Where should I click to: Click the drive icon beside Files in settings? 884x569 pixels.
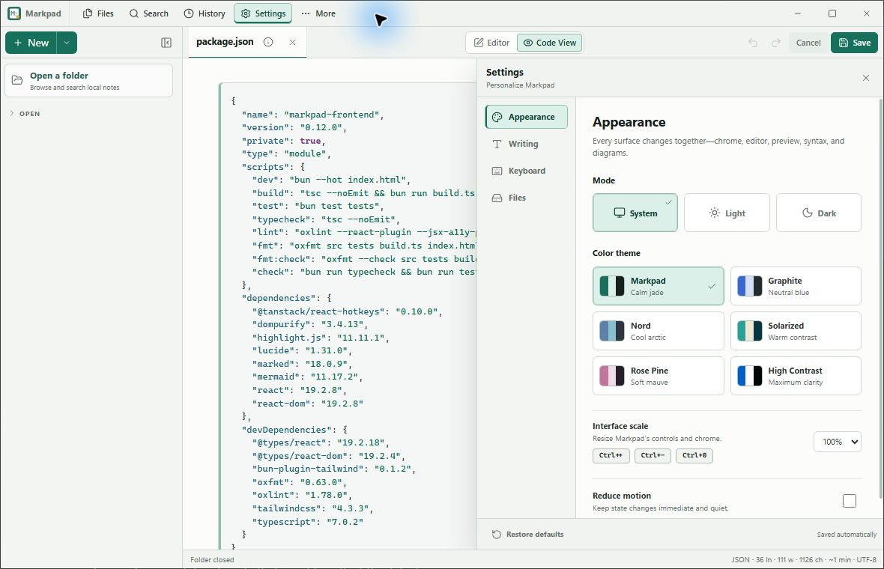(x=497, y=198)
